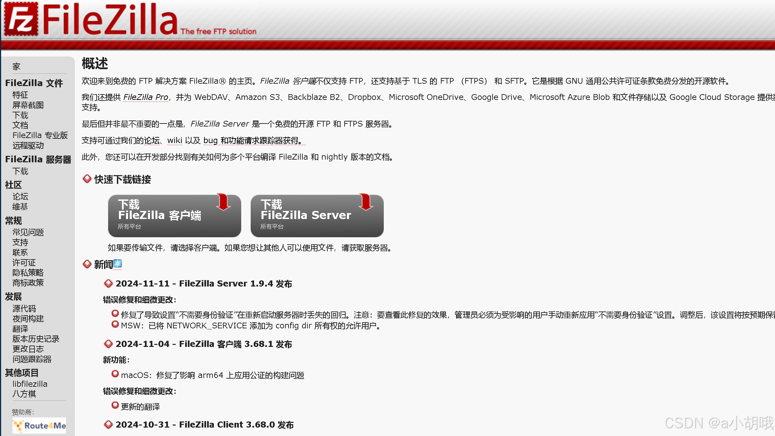Image resolution: width=775 pixels, height=436 pixels.
Task: Click red arrow on FileZilla 客户端 download button
Action: (x=223, y=202)
